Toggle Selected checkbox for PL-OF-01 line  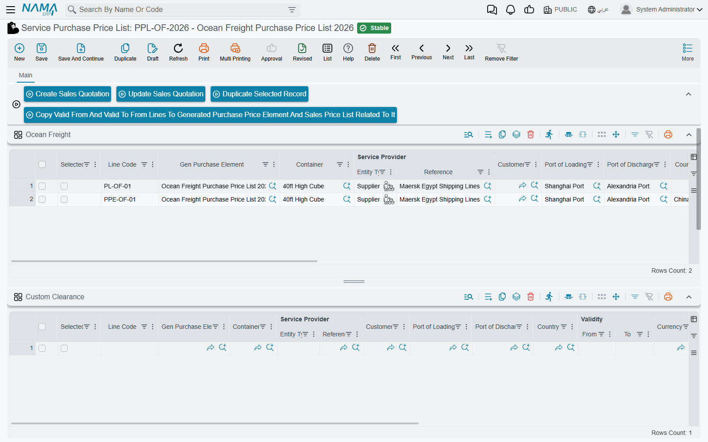(x=64, y=186)
